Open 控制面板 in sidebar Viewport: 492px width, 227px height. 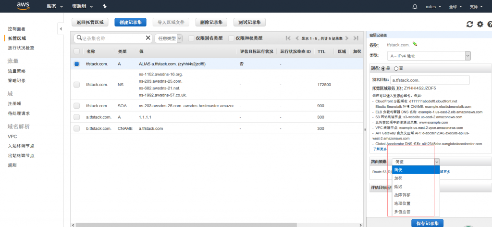point(17,29)
